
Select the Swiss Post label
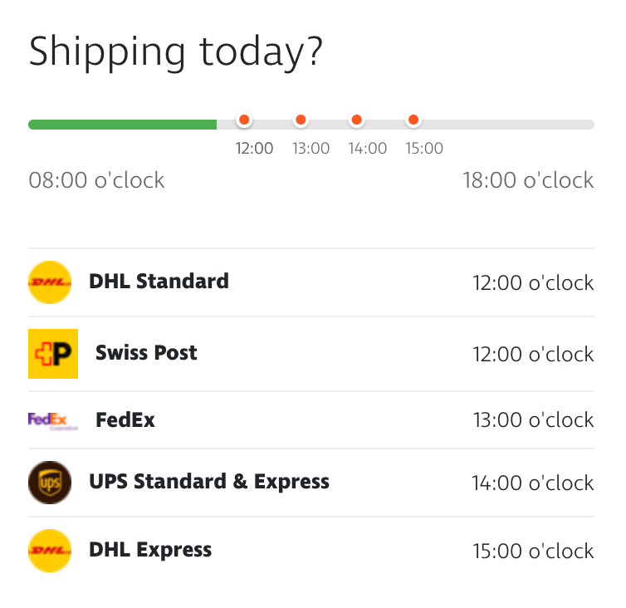coord(146,353)
